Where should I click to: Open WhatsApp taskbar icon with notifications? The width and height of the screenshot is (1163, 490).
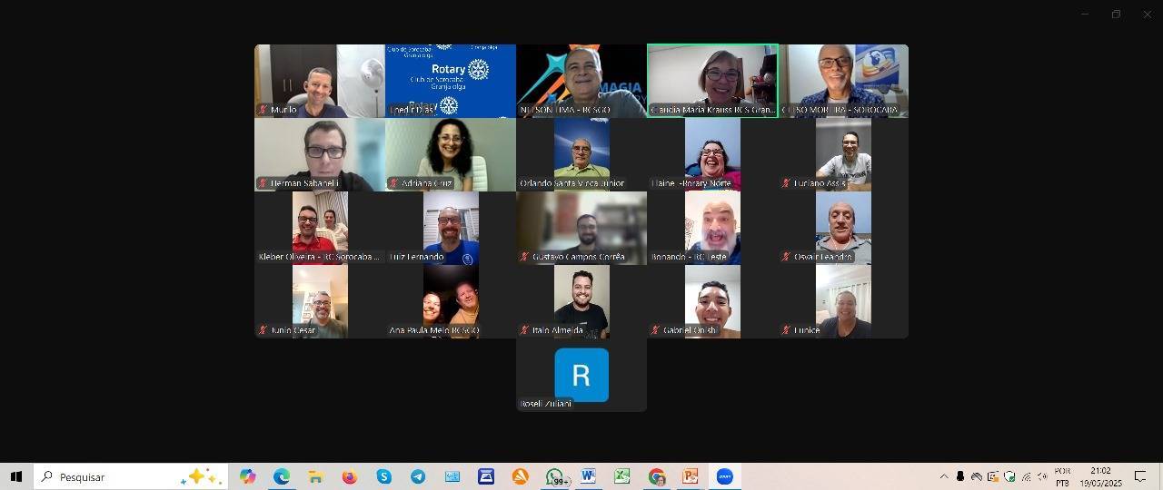click(554, 476)
